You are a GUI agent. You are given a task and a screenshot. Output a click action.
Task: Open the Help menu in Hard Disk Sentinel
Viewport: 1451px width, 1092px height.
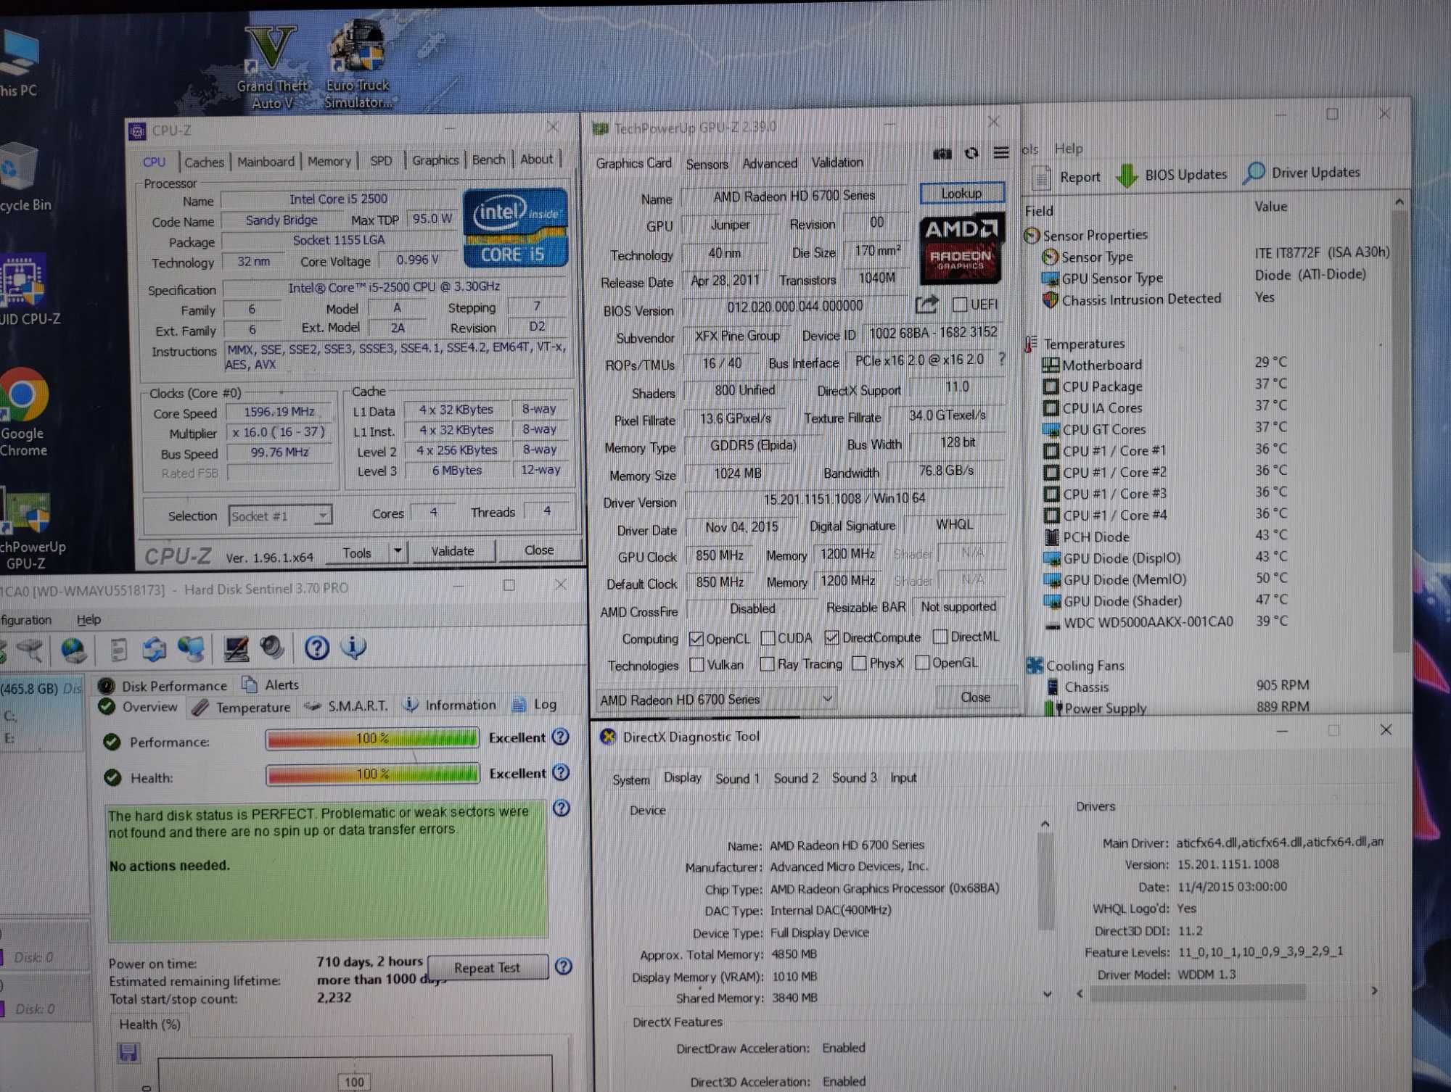click(x=89, y=620)
